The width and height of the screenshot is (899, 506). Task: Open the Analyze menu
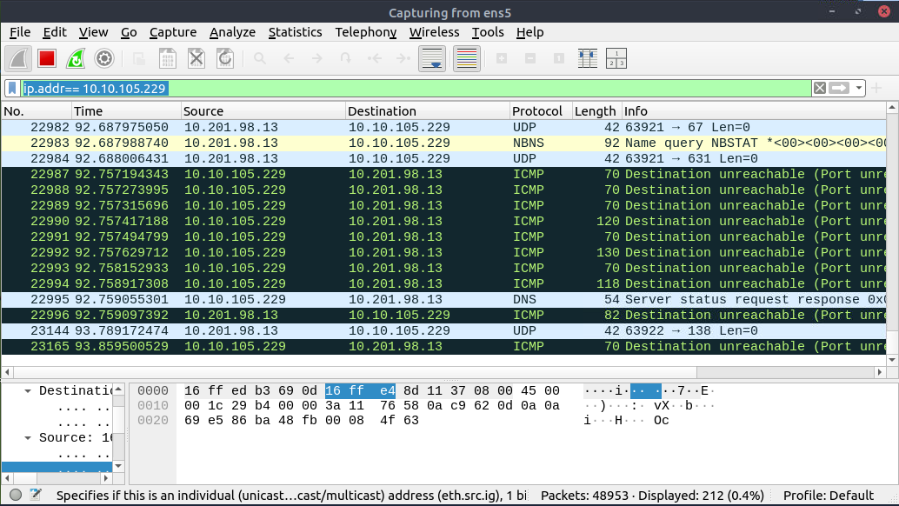tap(233, 32)
